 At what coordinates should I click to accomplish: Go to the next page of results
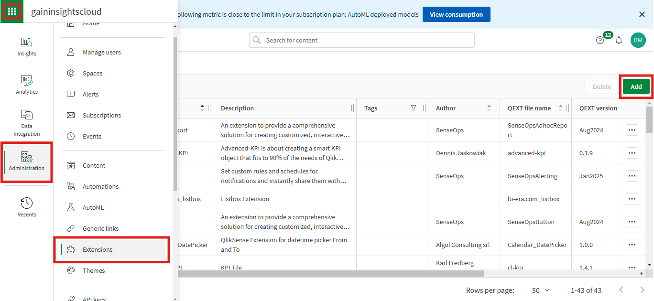(643, 290)
